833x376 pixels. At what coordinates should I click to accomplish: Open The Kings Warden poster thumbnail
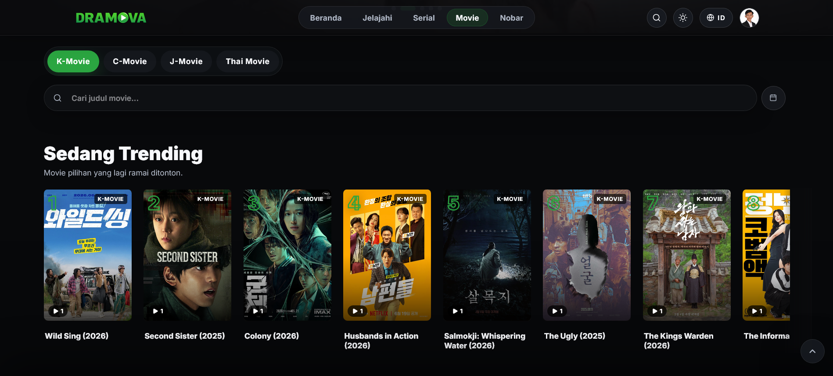click(687, 255)
